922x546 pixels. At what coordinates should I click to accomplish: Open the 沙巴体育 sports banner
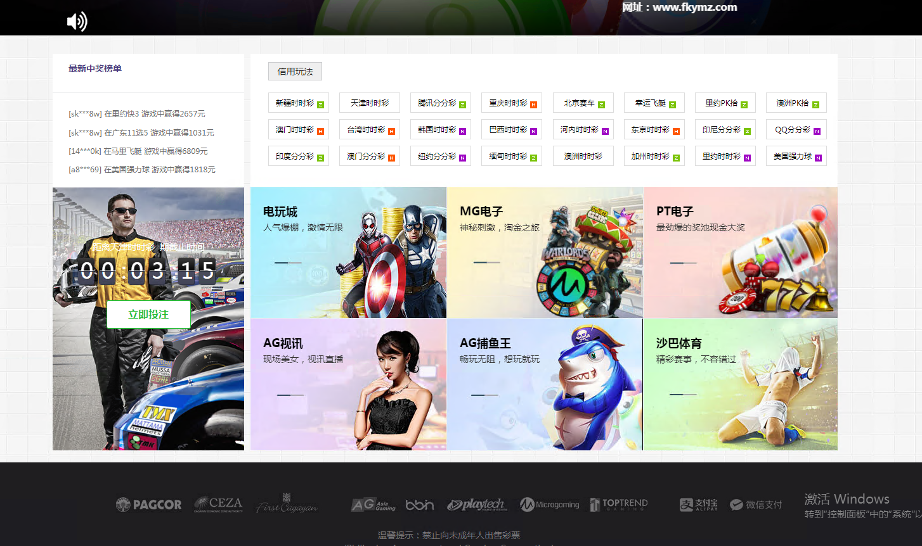(740, 384)
